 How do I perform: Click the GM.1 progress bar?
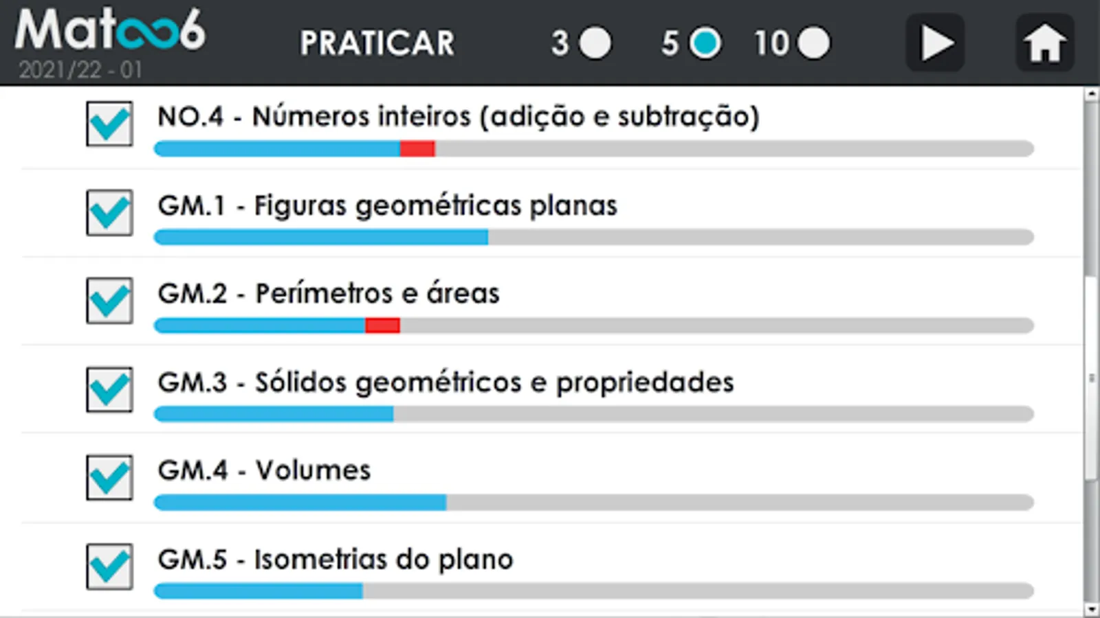594,237
